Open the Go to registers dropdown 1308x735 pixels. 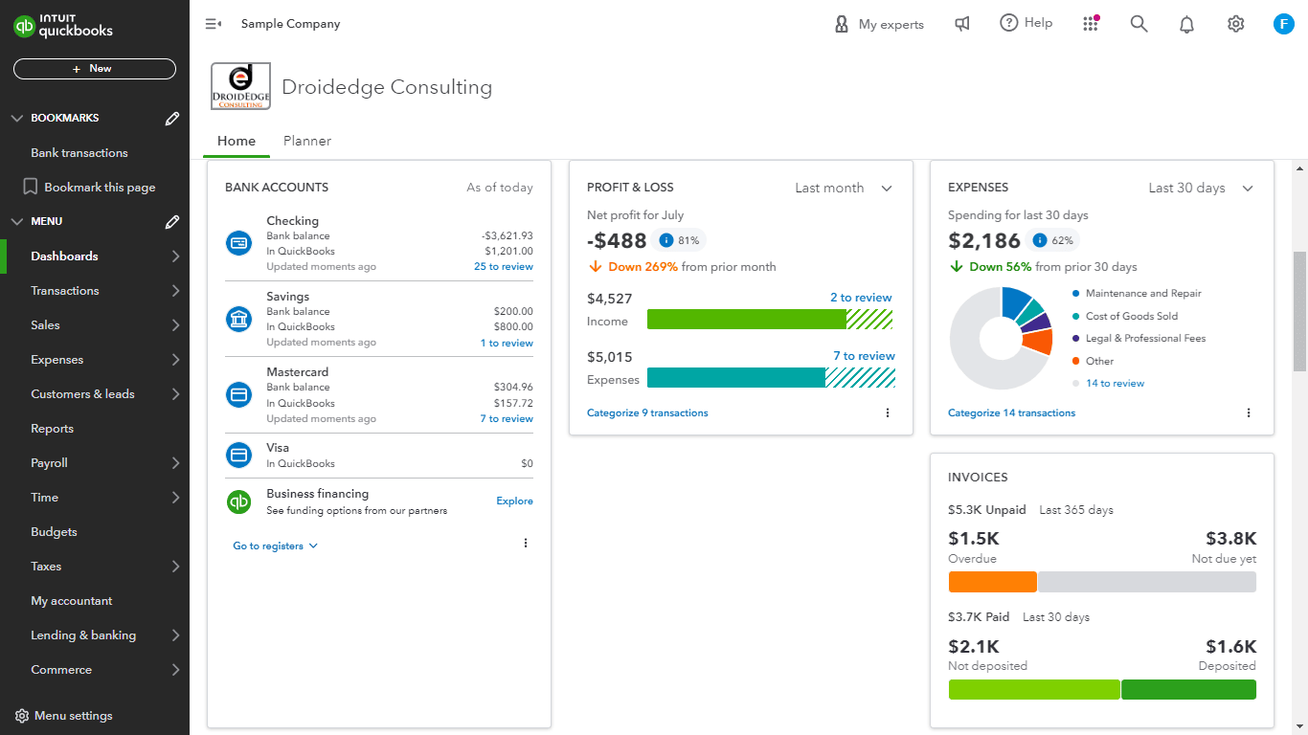tap(276, 546)
